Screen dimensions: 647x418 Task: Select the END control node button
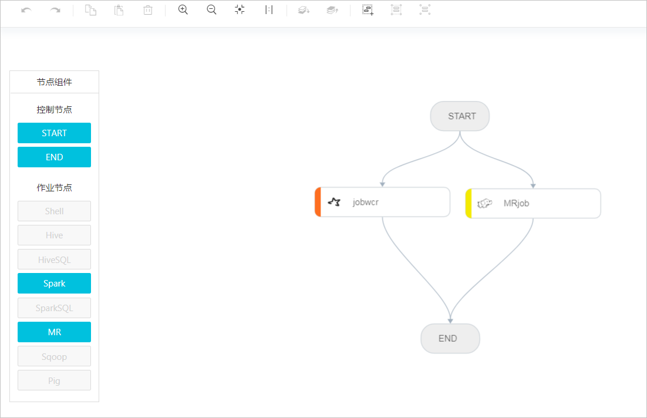coord(54,157)
